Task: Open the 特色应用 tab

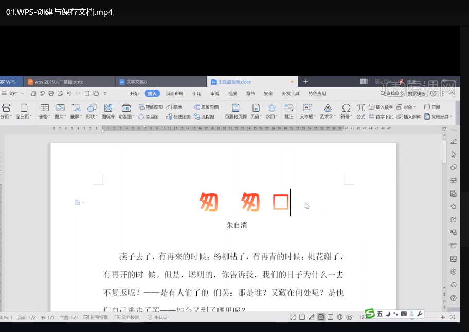Action: coord(317,93)
